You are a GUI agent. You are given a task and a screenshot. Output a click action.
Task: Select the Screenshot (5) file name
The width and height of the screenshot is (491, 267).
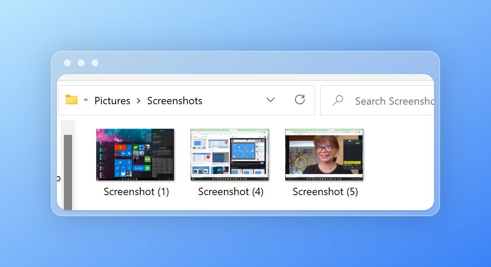pos(325,192)
